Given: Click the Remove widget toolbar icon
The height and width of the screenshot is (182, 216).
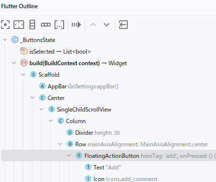Looking at the screenshot, I should click(x=123, y=25).
